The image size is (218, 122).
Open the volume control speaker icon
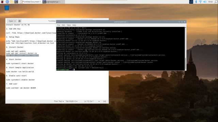pos(205,2)
